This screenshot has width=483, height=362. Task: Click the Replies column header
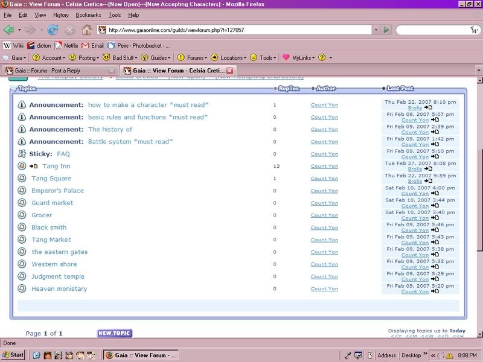[289, 88]
